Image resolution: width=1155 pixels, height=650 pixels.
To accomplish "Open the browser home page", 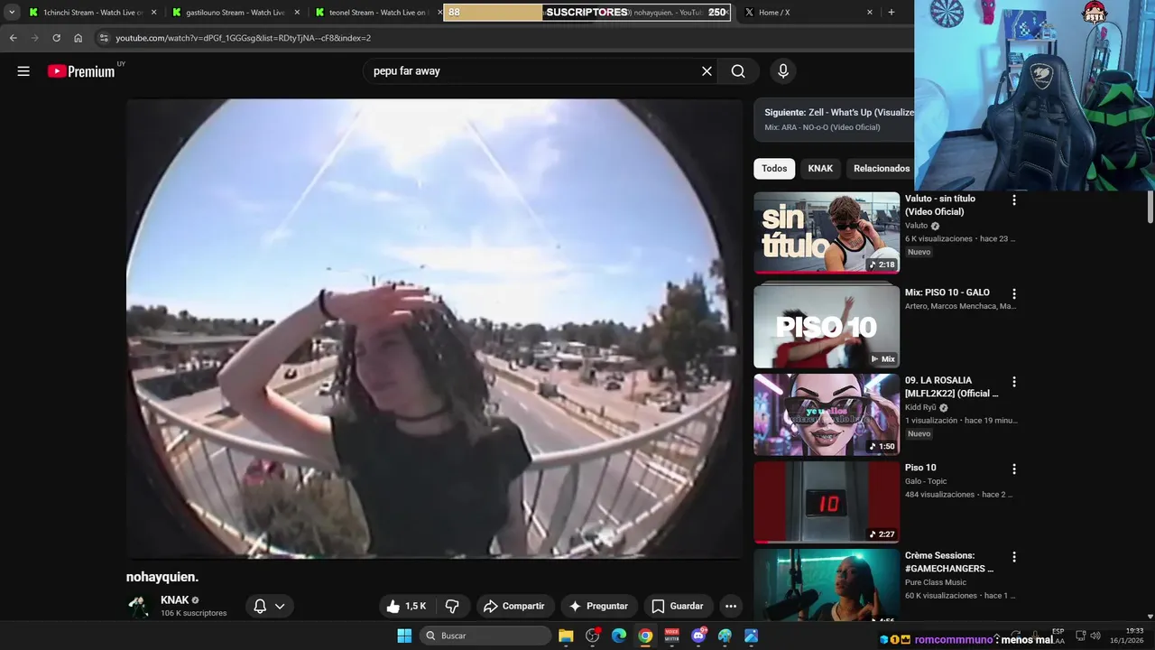I will coord(79,38).
